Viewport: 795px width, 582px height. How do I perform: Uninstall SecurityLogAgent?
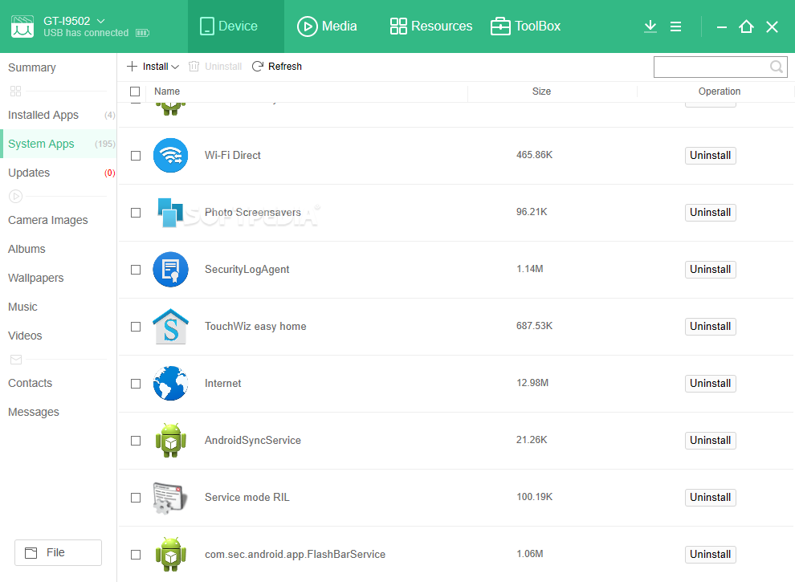711,269
